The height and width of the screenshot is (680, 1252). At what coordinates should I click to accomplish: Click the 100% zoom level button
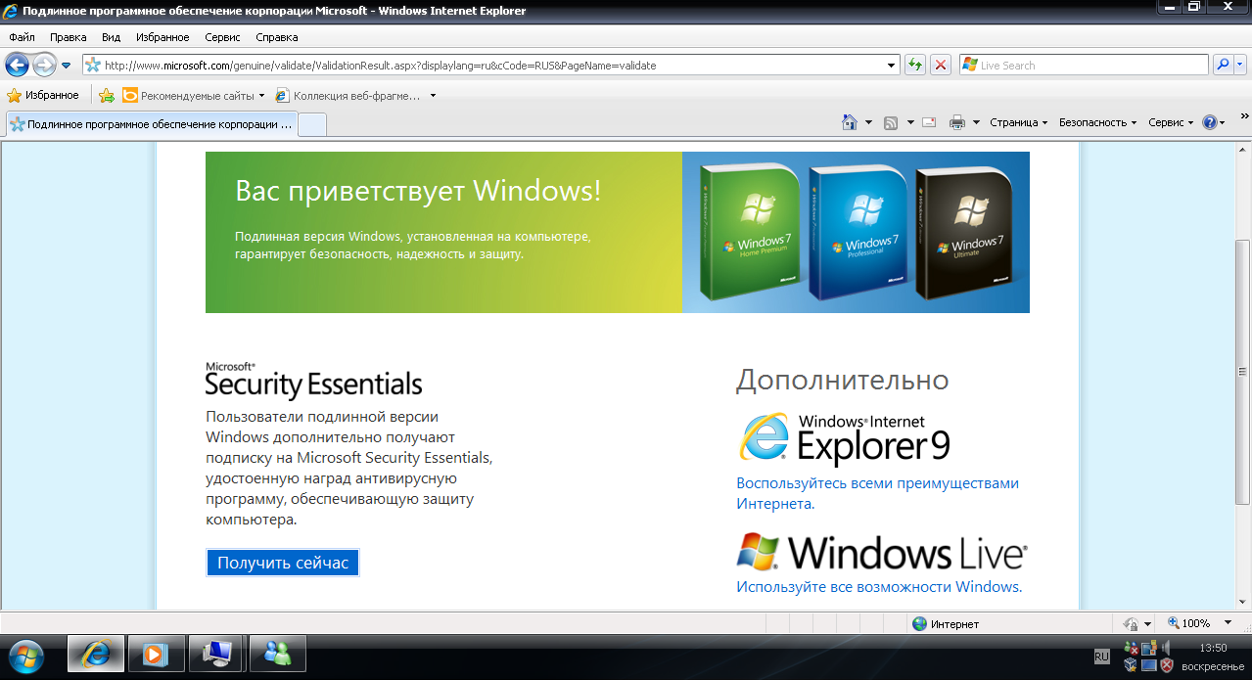[x=1188, y=623]
